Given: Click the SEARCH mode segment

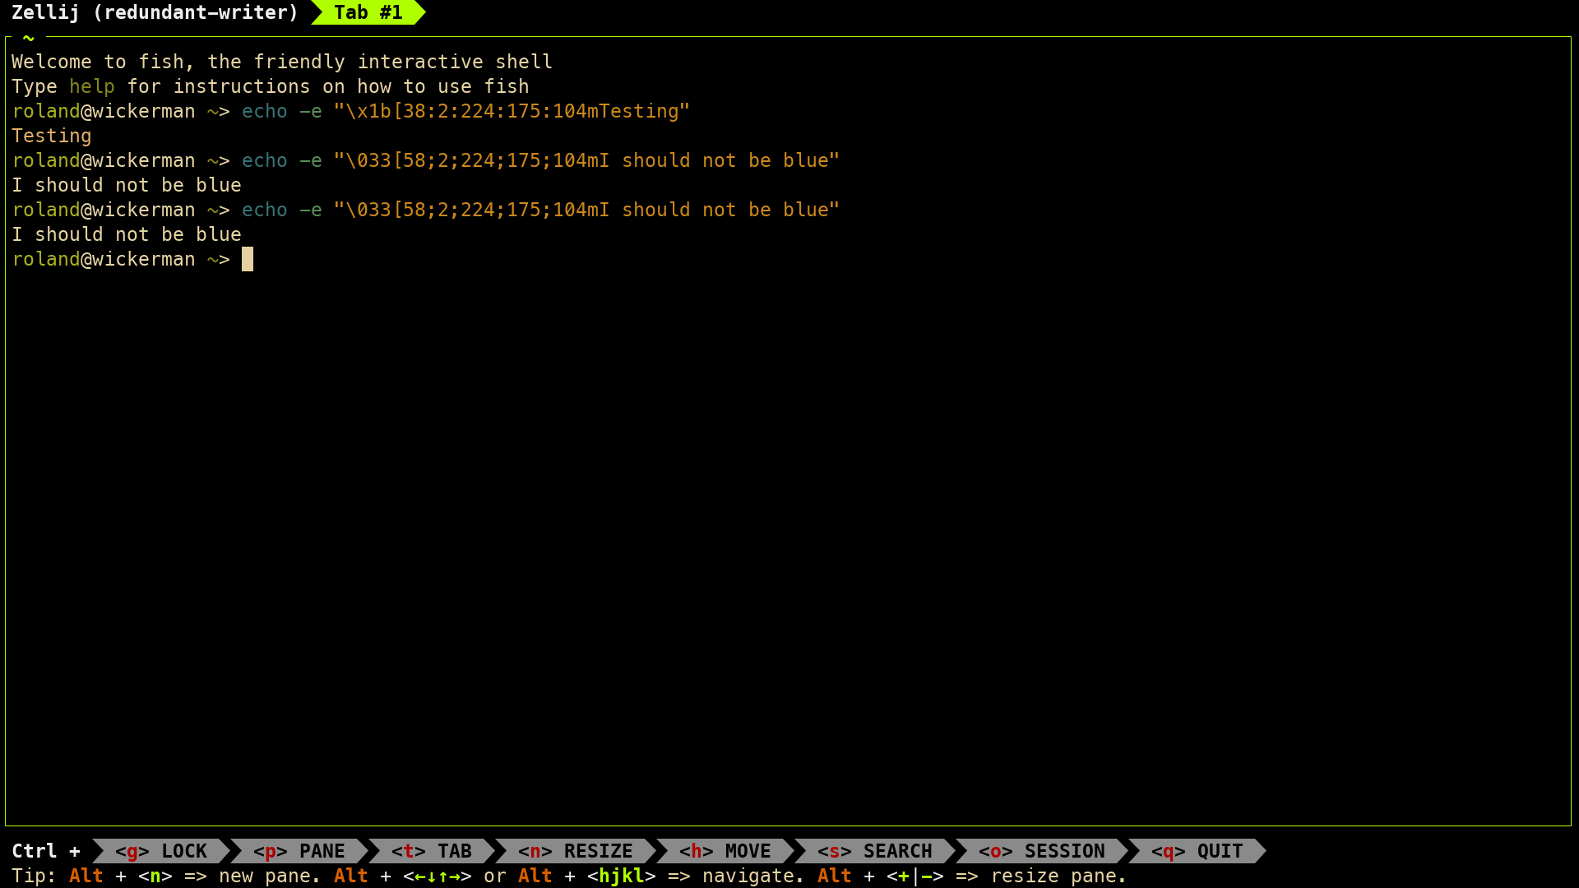Looking at the screenshot, I should (875, 851).
